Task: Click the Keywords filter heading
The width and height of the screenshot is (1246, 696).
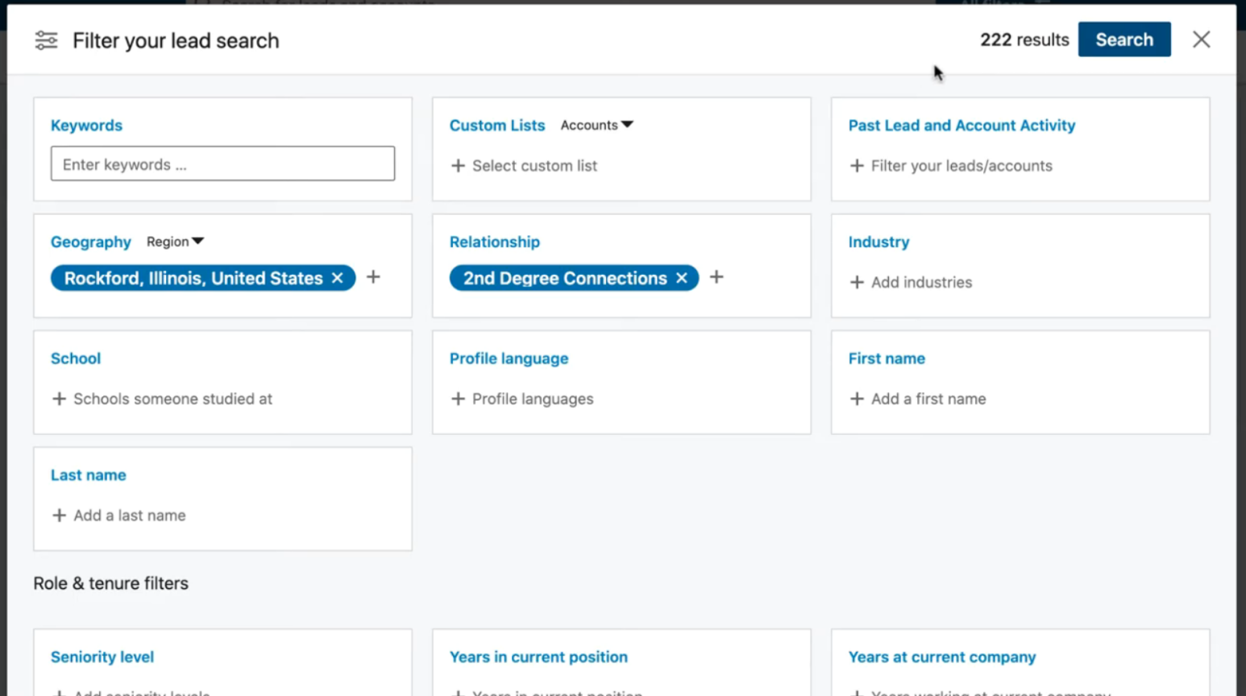Action: pos(86,126)
